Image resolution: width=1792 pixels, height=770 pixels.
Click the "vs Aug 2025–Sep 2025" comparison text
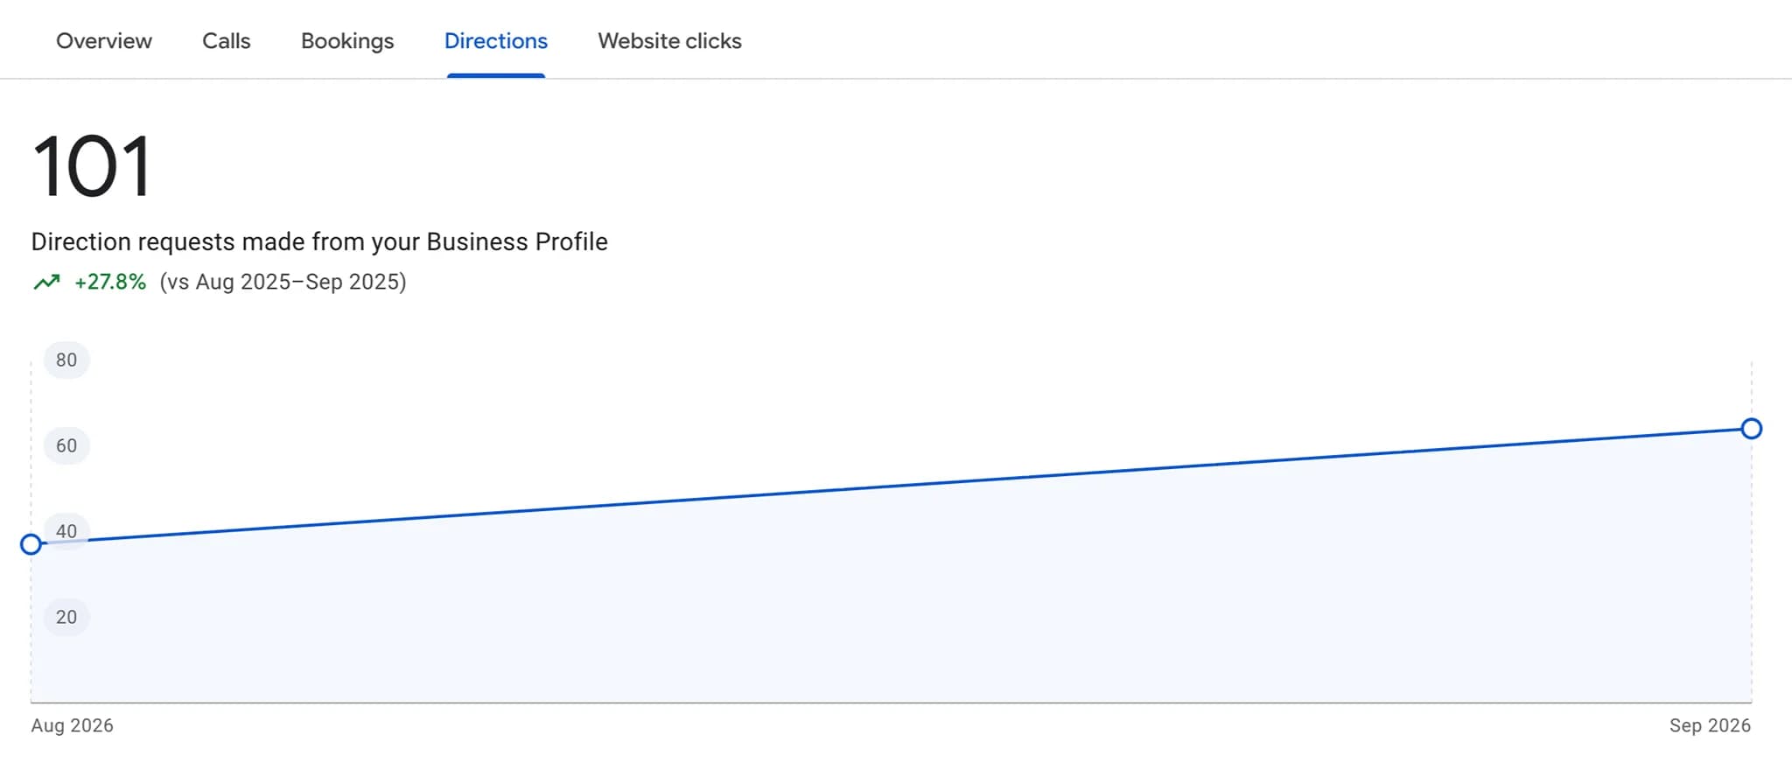pyautogui.click(x=283, y=282)
